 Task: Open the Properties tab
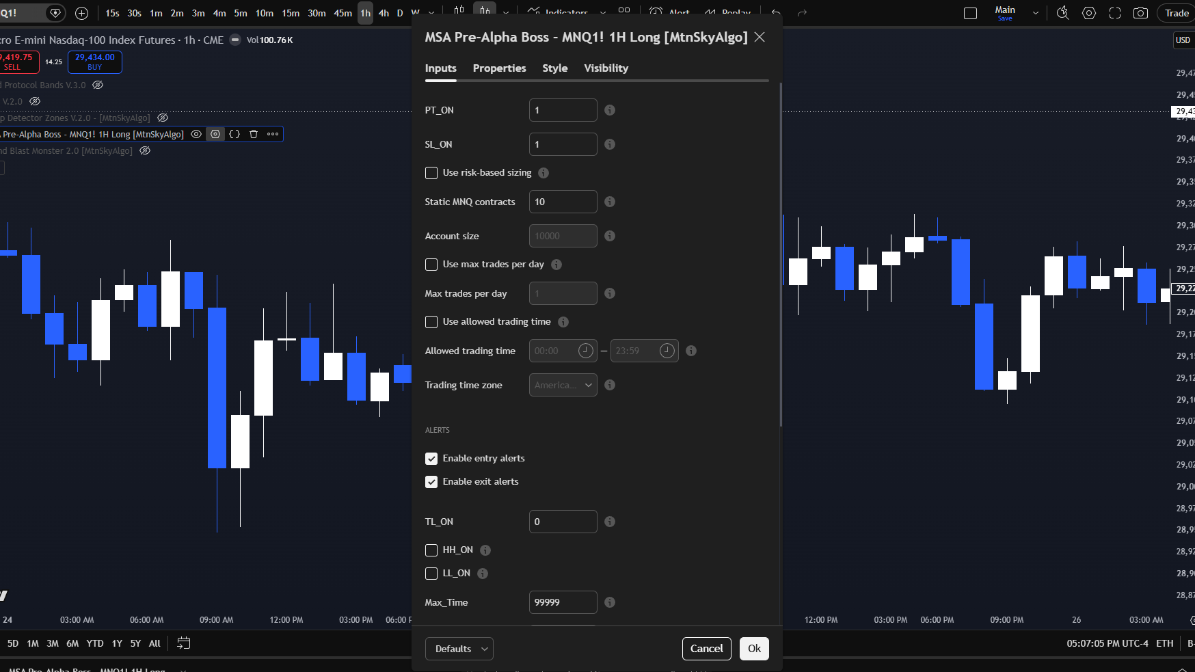[x=500, y=68]
